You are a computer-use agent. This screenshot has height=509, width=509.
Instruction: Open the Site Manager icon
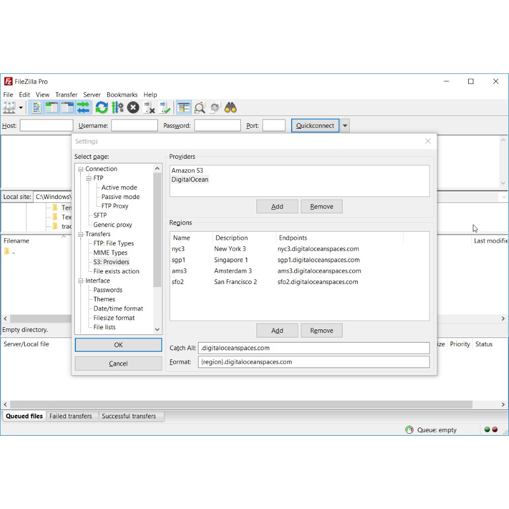pos(9,107)
